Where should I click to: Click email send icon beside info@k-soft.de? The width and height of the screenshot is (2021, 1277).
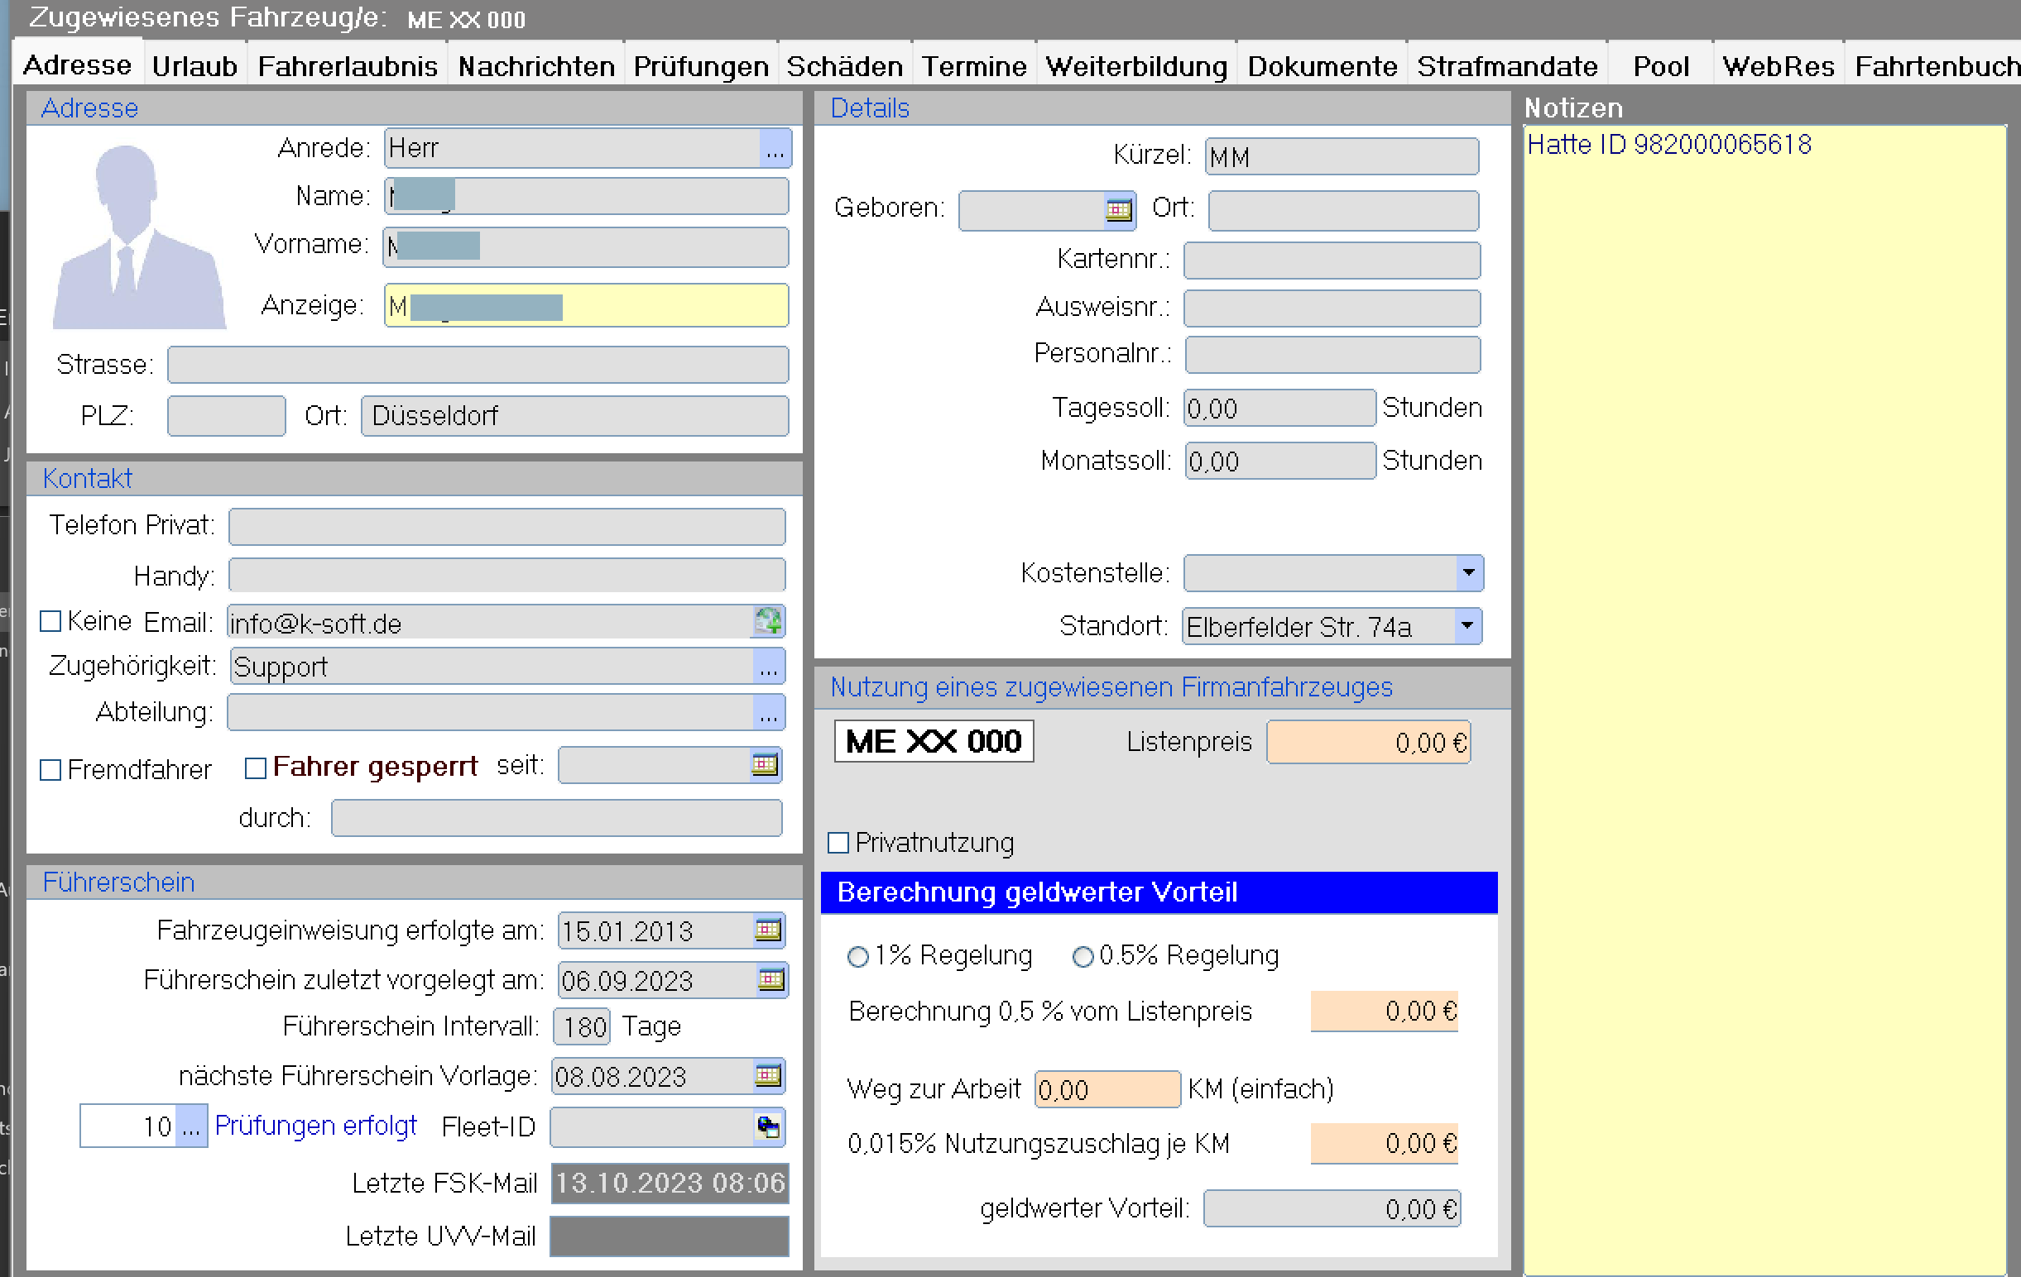point(767,621)
